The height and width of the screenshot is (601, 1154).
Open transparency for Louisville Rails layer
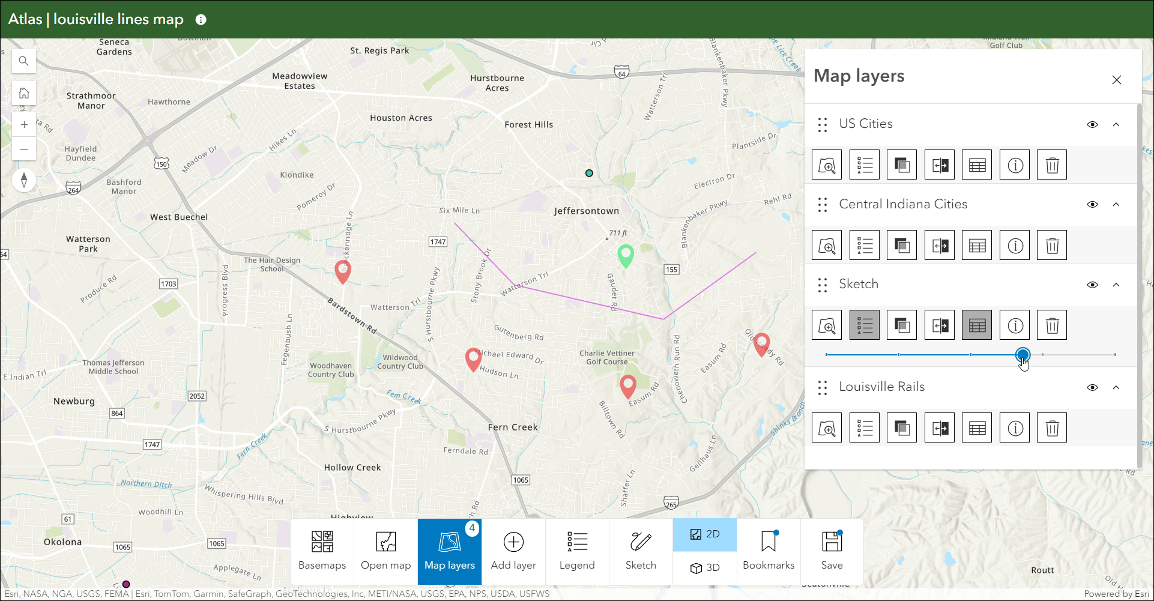(x=902, y=428)
